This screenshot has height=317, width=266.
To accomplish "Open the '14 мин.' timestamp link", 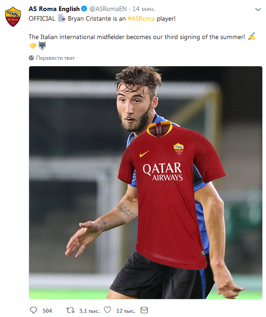I will pyautogui.click(x=144, y=9).
